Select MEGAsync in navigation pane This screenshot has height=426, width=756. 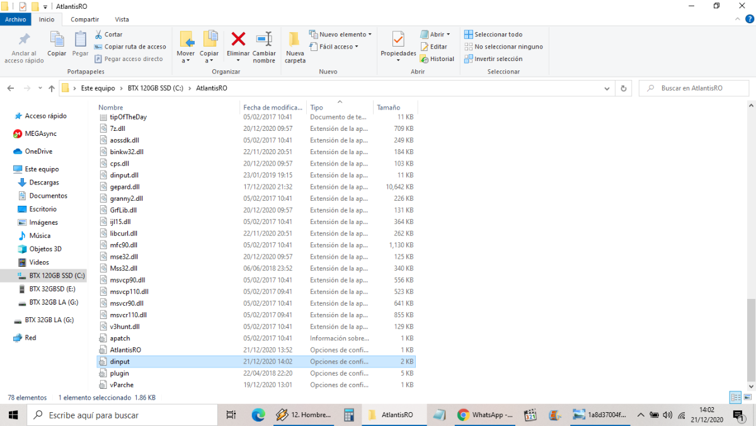point(35,134)
